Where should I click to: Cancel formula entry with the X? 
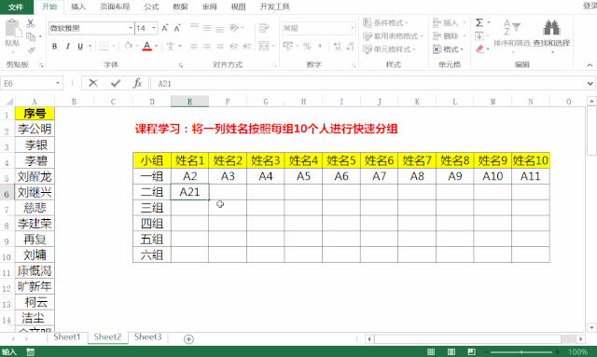pyautogui.click(x=93, y=83)
